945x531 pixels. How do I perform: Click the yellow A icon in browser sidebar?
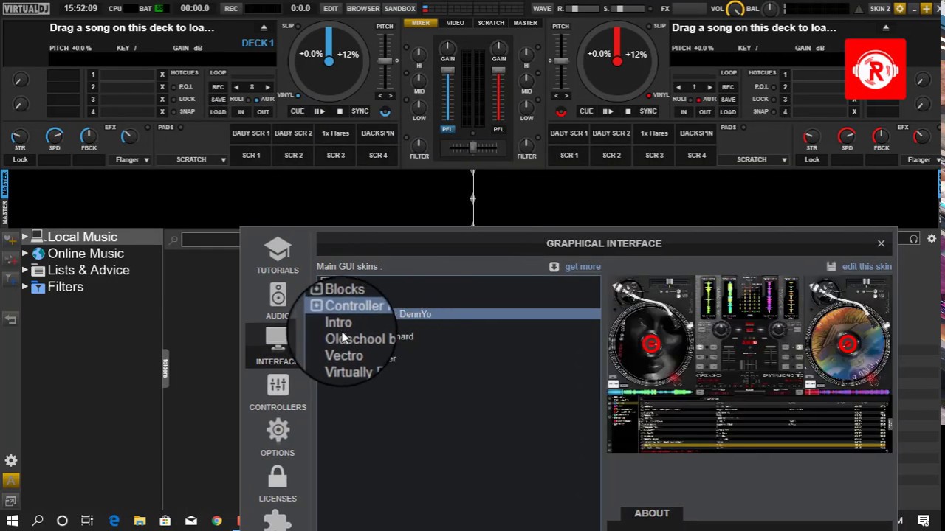click(x=11, y=481)
